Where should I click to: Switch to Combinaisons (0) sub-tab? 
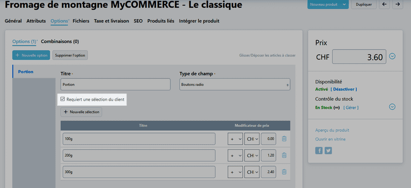(x=60, y=41)
